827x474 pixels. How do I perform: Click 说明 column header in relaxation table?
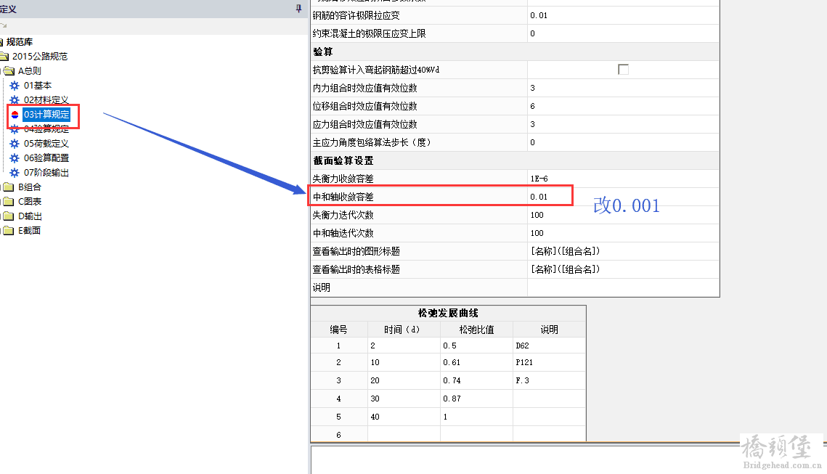549,330
